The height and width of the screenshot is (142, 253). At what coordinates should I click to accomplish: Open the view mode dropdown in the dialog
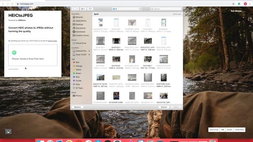[83, 9]
